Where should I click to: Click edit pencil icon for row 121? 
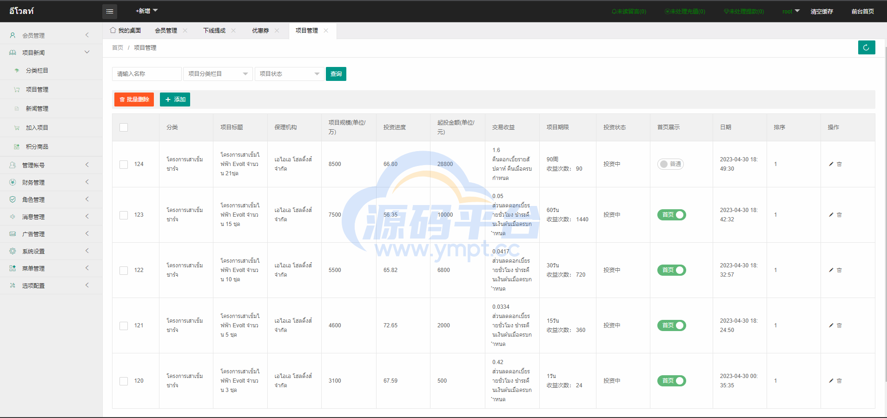[x=831, y=325]
